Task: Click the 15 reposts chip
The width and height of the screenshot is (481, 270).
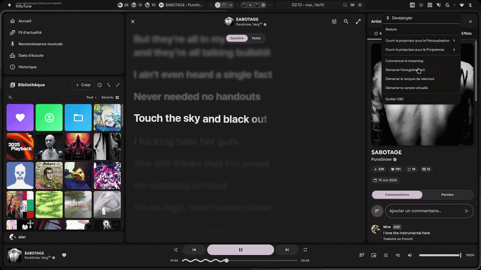Action: tap(411, 169)
